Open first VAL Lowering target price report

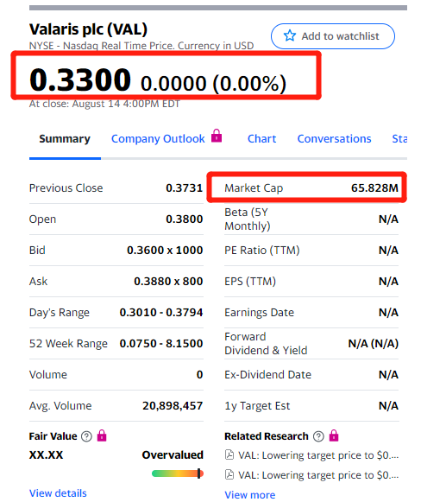[x=318, y=455]
